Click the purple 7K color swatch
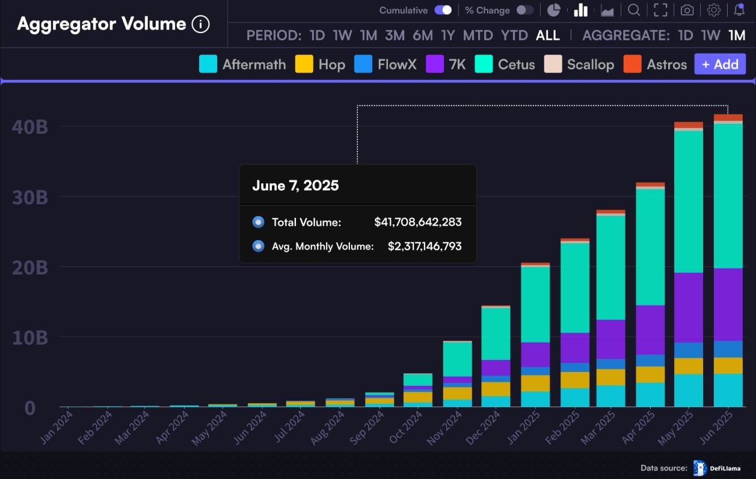The width and height of the screenshot is (756, 479). click(435, 64)
